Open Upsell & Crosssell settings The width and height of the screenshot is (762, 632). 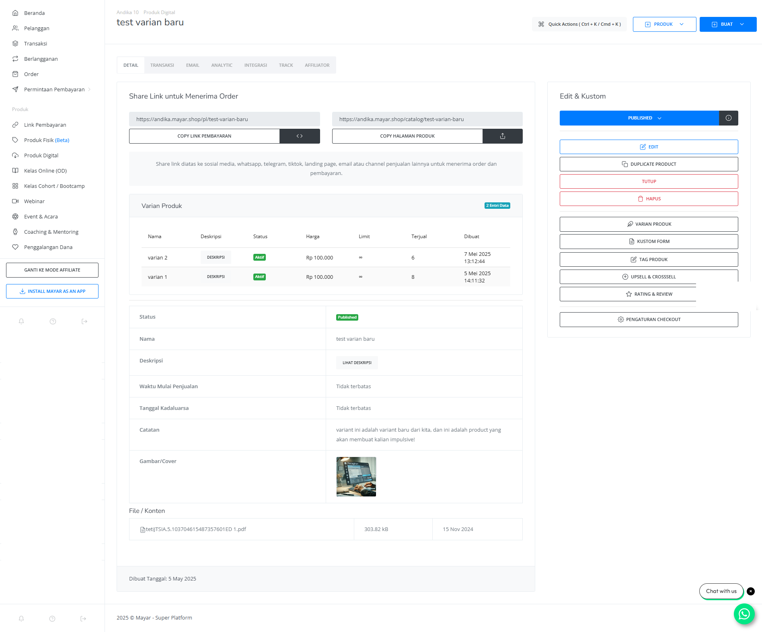pyautogui.click(x=649, y=277)
